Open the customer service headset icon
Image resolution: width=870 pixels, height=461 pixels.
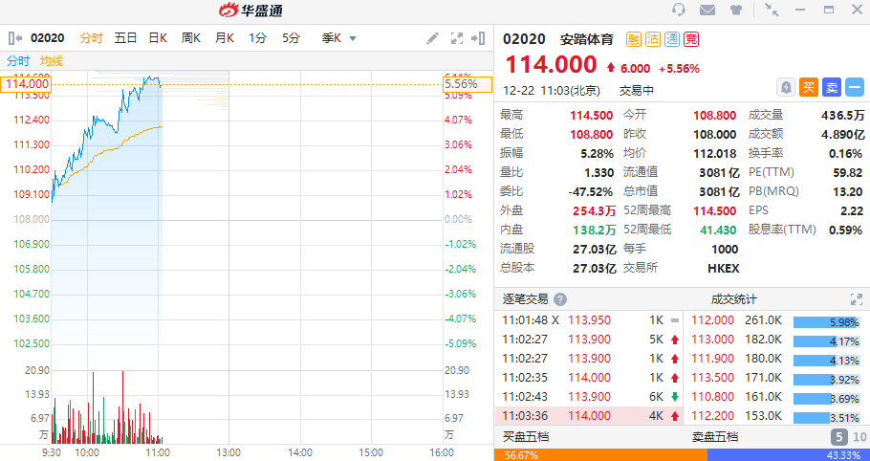(x=678, y=10)
